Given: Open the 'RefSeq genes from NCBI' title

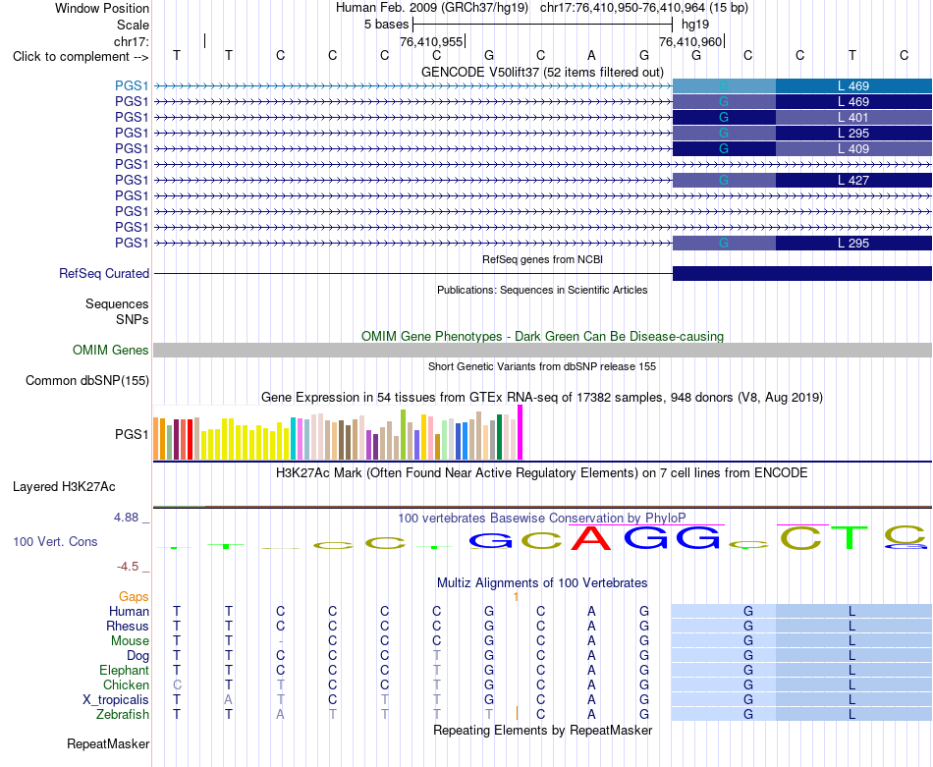Looking at the screenshot, I should 542,259.
